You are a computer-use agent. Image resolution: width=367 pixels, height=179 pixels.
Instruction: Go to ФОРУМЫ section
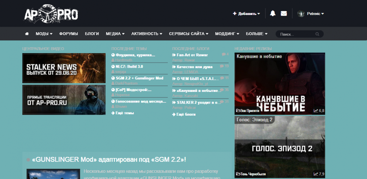[x=69, y=34]
